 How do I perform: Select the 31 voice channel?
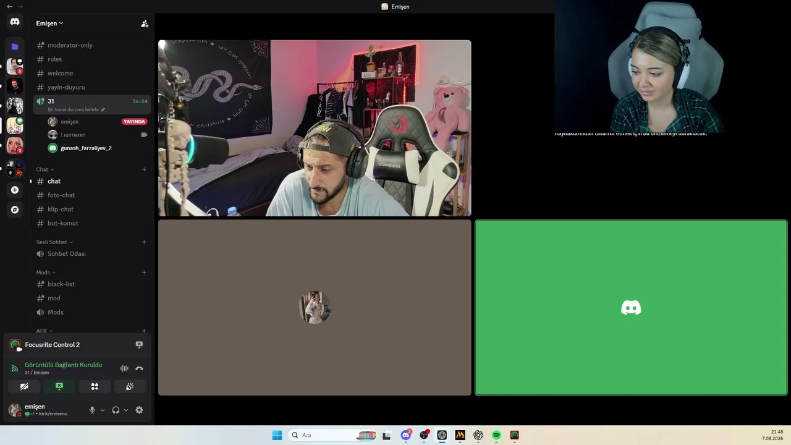click(x=91, y=104)
